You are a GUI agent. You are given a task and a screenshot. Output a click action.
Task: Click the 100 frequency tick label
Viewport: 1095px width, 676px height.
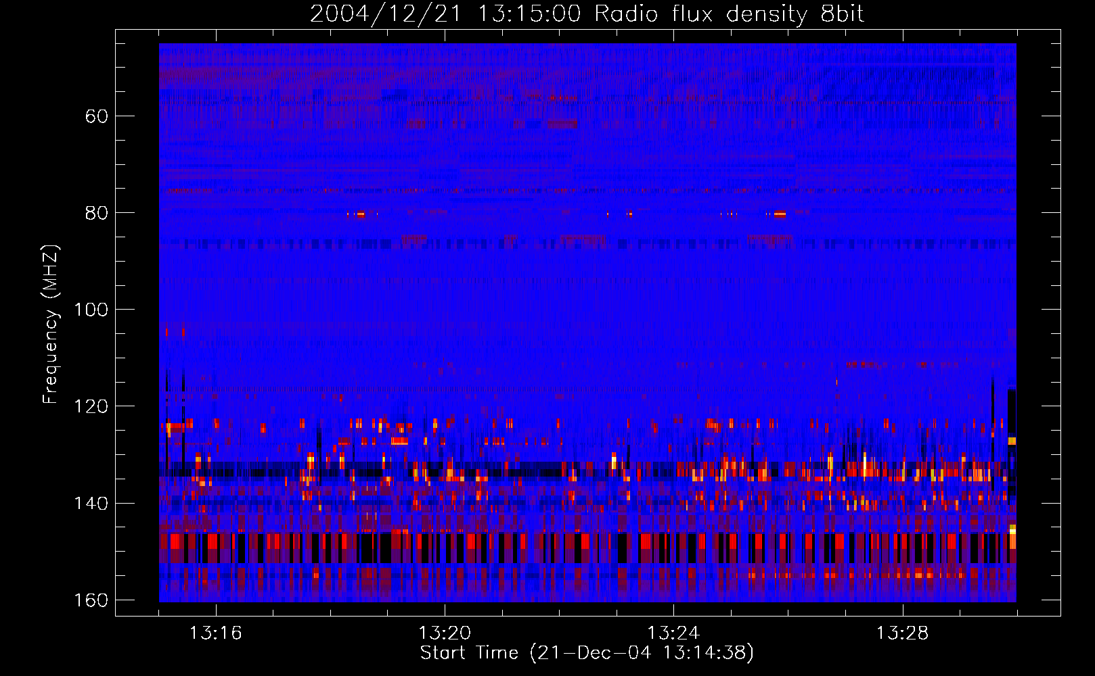pos(91,310)
